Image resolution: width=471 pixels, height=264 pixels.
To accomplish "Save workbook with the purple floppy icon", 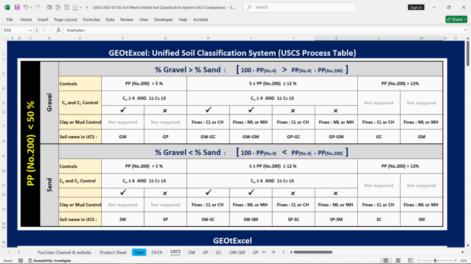I will [x=17, y=7].
